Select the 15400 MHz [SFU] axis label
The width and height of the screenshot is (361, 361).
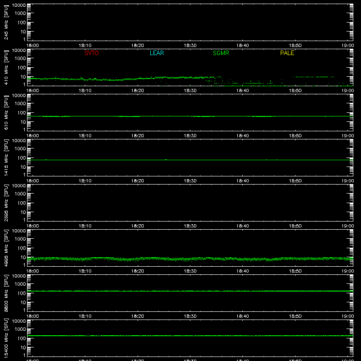point(6,338)
